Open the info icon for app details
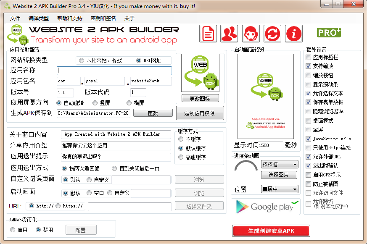The image size is (367, 244). click(293, 34)
